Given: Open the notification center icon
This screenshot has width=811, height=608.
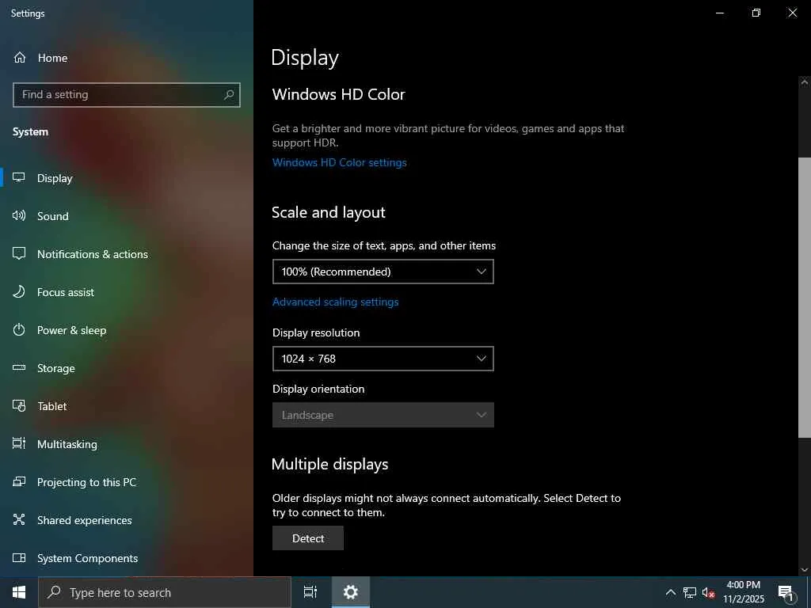Looking at the screenshot, I should click(786, 593).
